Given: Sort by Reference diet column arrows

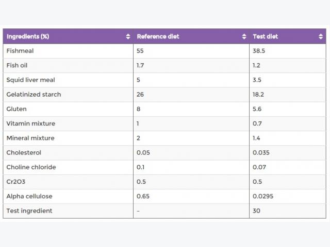Looking at the screenshot, I should [x=244, y=37].
